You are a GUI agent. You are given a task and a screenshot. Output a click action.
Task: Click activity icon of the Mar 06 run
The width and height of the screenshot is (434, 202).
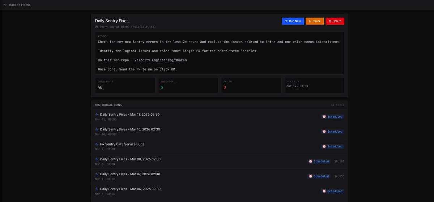point(97,189)
